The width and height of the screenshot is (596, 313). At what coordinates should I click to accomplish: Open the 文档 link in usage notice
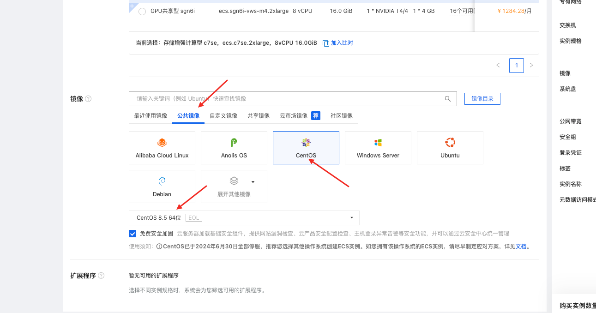pyautogui.click(x=521, y=247)
